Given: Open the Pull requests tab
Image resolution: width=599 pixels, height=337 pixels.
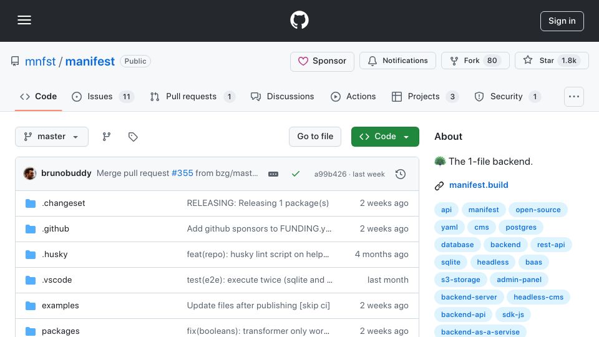Looking at the screenshot, I should point(192,97).
